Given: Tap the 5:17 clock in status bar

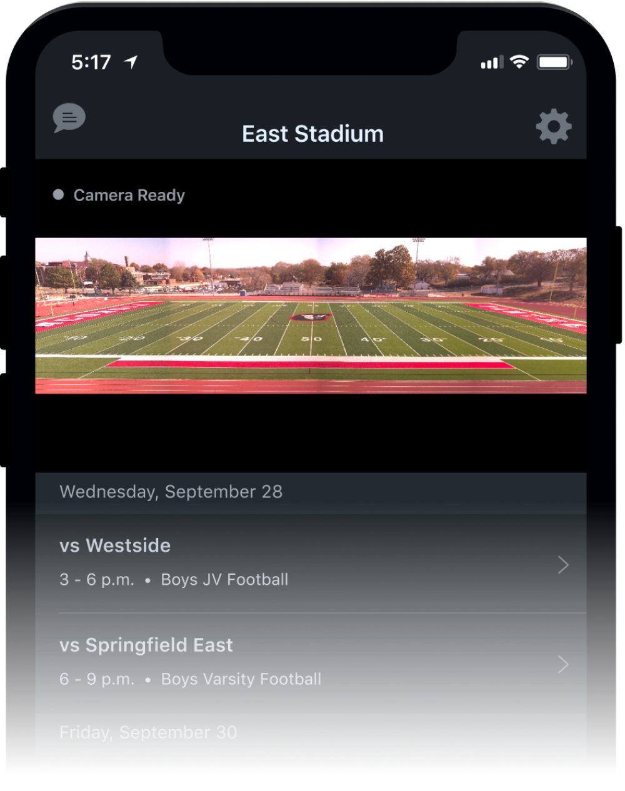Looking at the screenshot, I should (91, 61).
